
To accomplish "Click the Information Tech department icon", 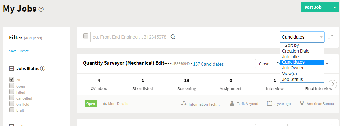I will (x=184, y=104).
